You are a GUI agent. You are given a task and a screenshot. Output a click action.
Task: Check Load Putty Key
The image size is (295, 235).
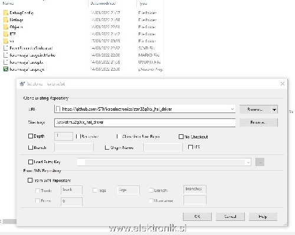31,162
